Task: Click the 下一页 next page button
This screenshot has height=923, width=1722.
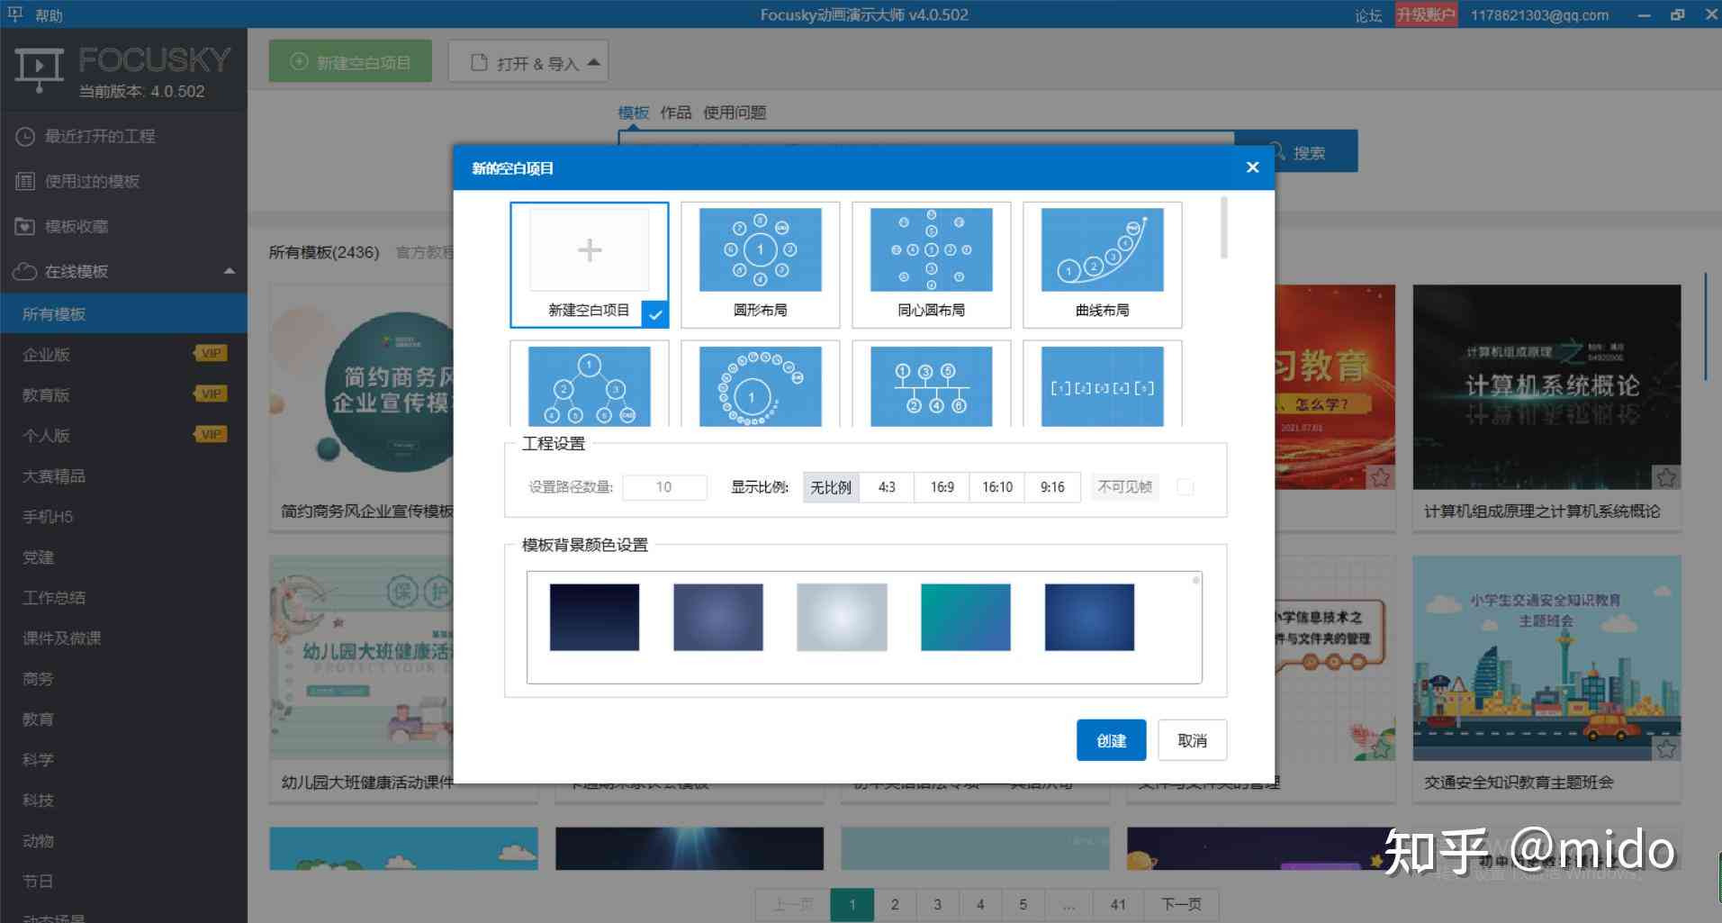Action: click(x=1181, y=904)
